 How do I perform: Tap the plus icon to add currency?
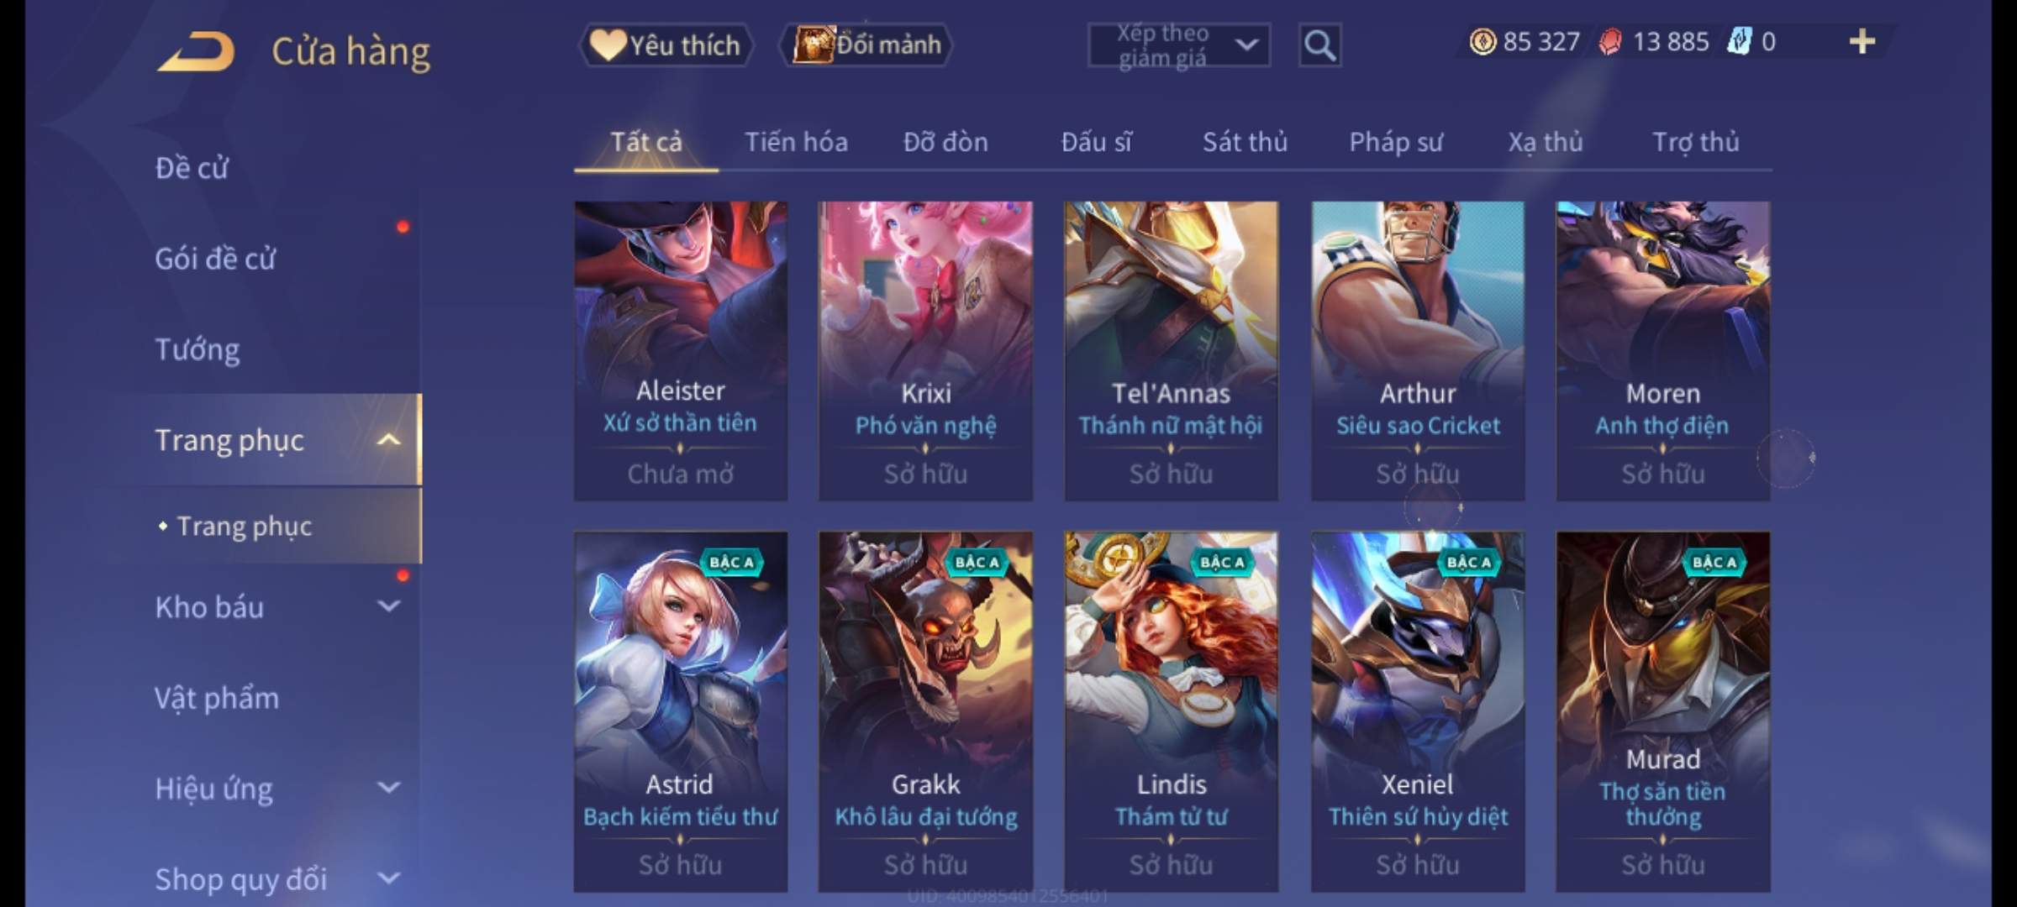1862,41
